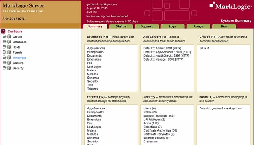Open the App Servers (4) heading link
The height and width of the screenshot is (145, 254).
click(x=155, y=37)
